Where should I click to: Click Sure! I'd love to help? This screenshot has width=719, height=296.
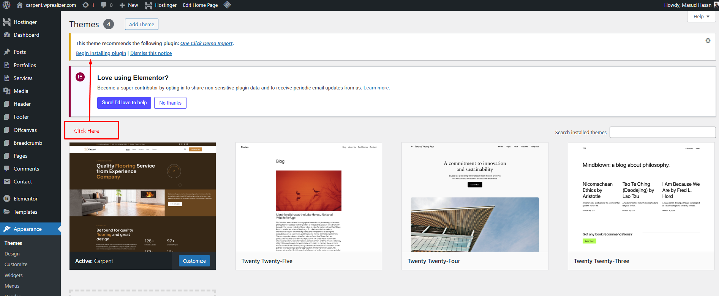[124, 103]
